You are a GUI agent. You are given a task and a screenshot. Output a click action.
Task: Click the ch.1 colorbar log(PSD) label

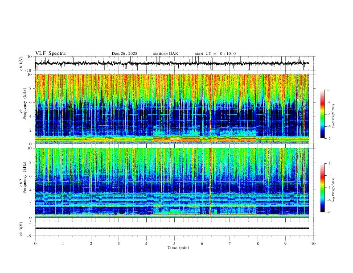[333, 116]
